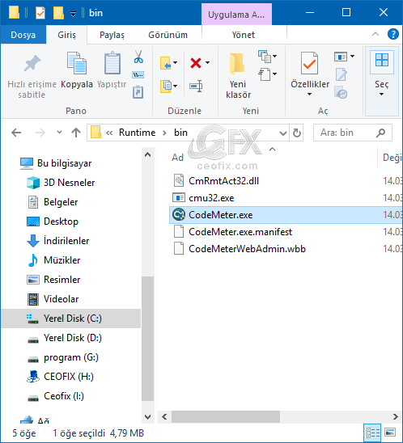Expand the new item dropdown arrow
This screenshot has height=443, width=403.
click(x=274, y=57)
